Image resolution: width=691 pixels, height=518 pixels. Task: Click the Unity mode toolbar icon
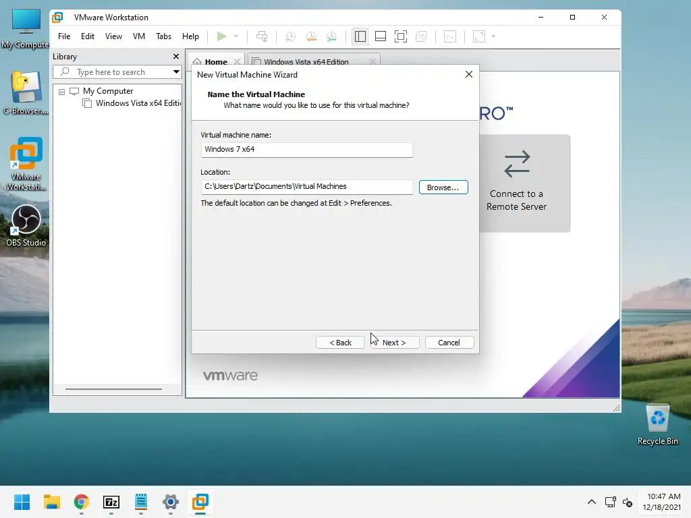pyautogui.click(x=421, y=36)
